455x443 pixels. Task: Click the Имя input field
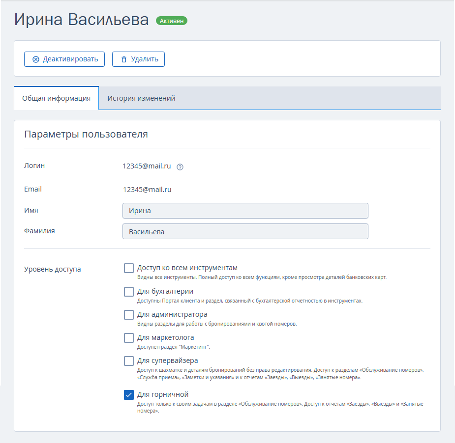[245, 211]
